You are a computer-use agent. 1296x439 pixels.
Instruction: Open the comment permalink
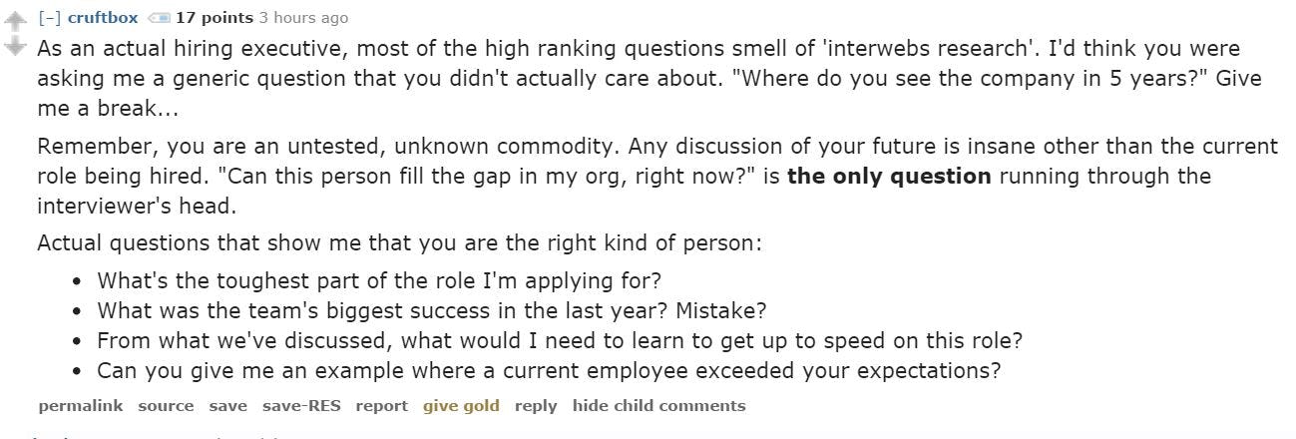(80, 406)
